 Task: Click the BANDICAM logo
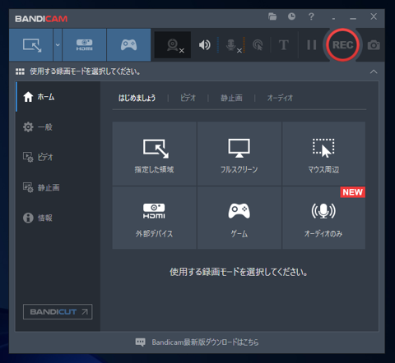click(x=41, y=19)
